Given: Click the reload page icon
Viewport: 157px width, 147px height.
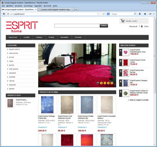Looking at the screenshot, I should 104,14.
